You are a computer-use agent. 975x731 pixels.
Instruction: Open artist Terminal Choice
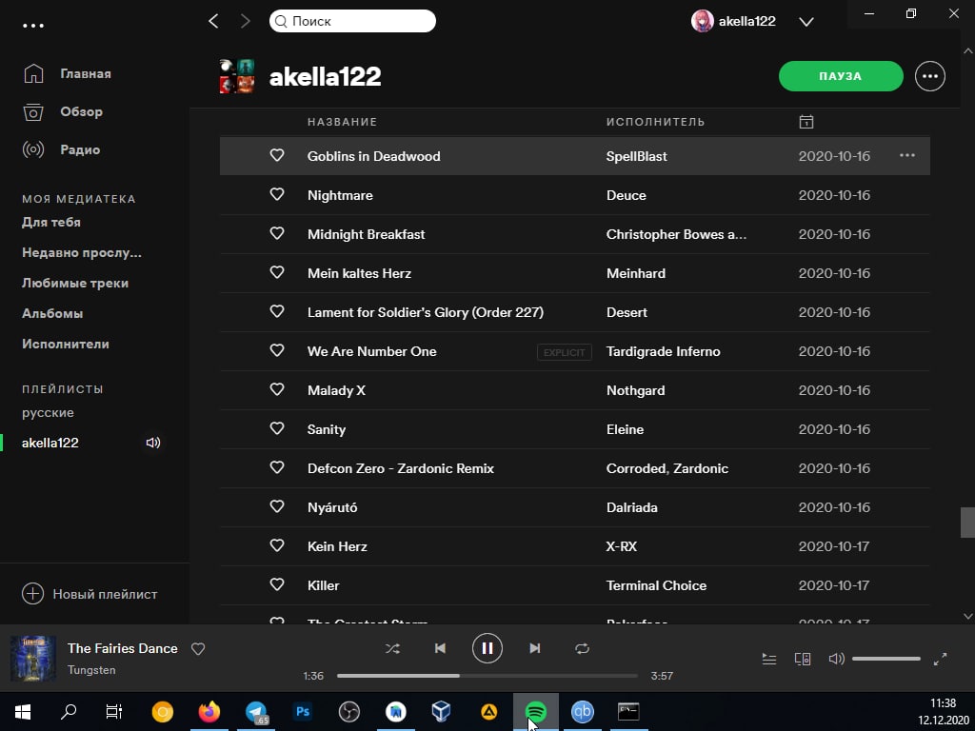point(656,585)
